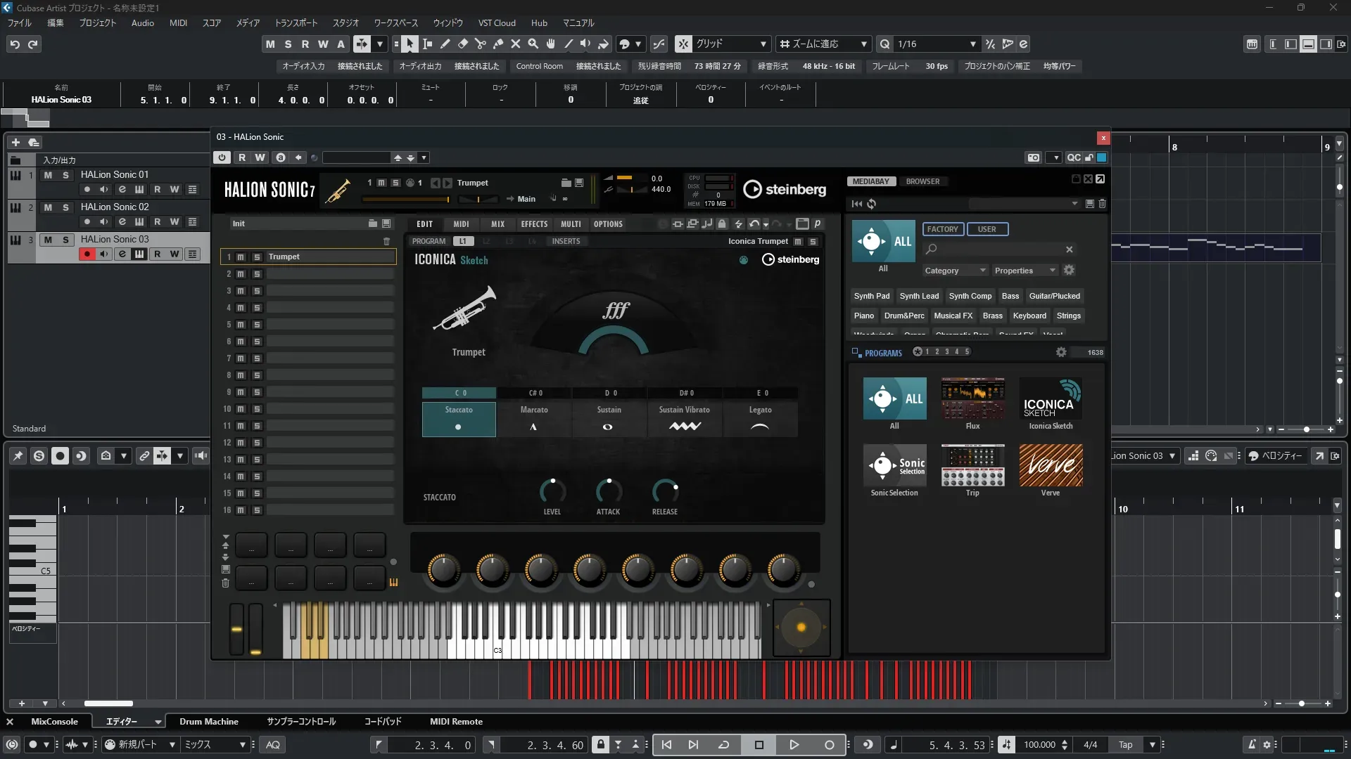Open the Category filter dropdown

(955, 271)
